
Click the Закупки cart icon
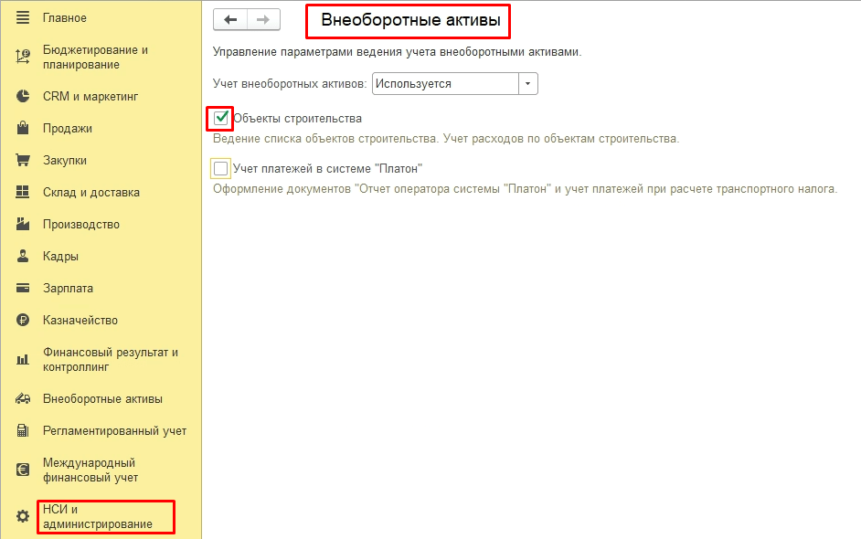23,160
